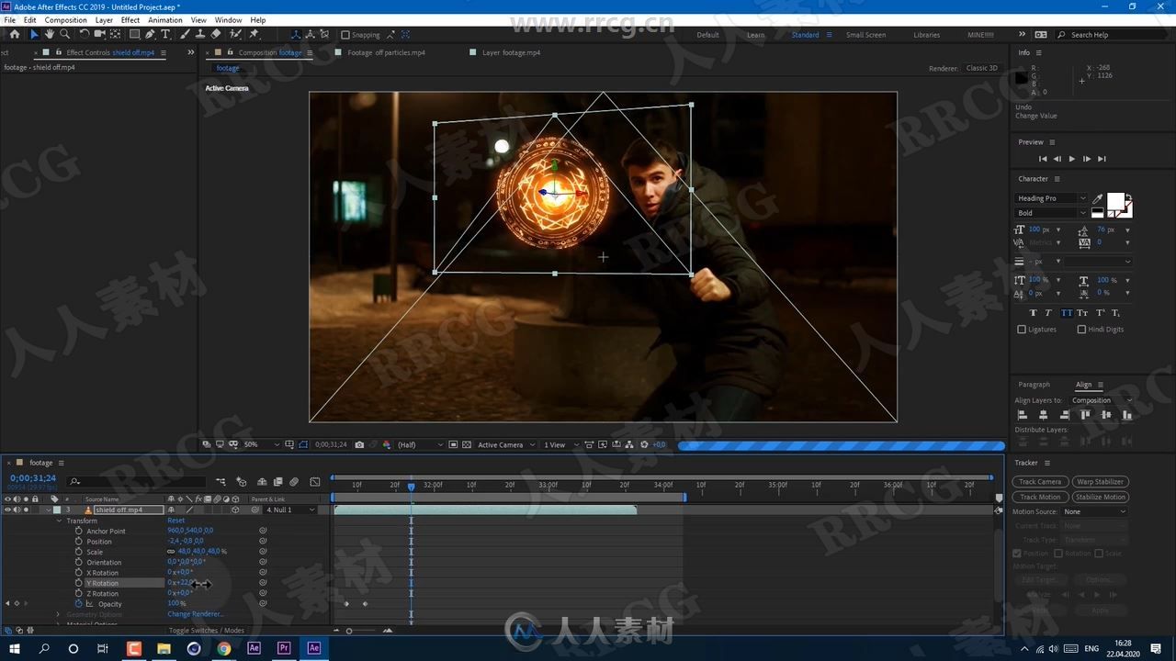Screen dimensions: 1176x661
Task: Select the Puppet Pin tool
Action: coord(254,34)
